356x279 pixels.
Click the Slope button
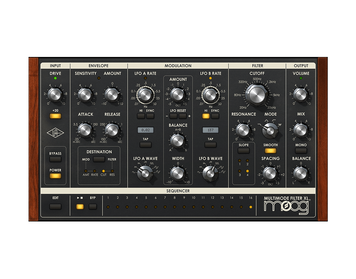[x=244, y=151]
